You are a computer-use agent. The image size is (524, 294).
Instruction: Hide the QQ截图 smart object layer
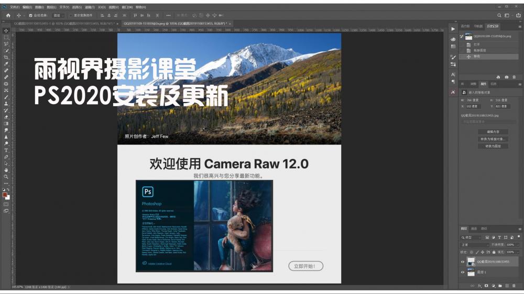463,262
